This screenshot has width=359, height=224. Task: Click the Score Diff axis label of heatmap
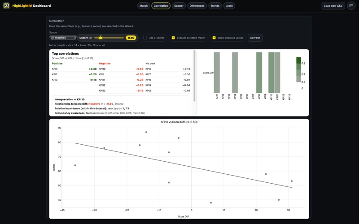[x=208, y=73]
